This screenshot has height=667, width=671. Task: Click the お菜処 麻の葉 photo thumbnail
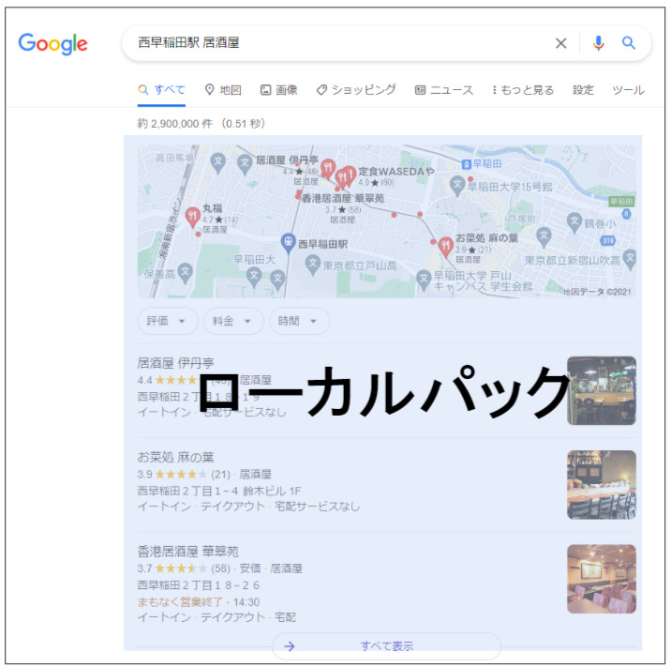(x=602, y=484)
